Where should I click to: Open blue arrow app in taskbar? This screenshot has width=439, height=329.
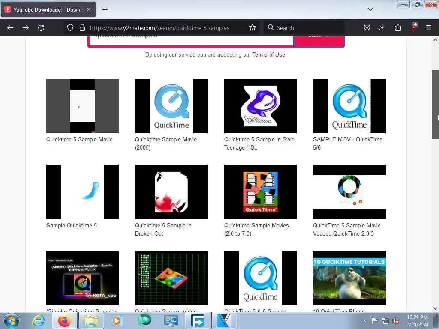(x=198, y=320)
